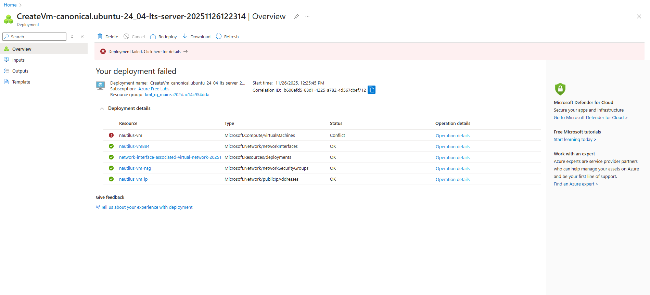
Task: Click the Correlation ID value text
Action: click(x=325, y=90)
